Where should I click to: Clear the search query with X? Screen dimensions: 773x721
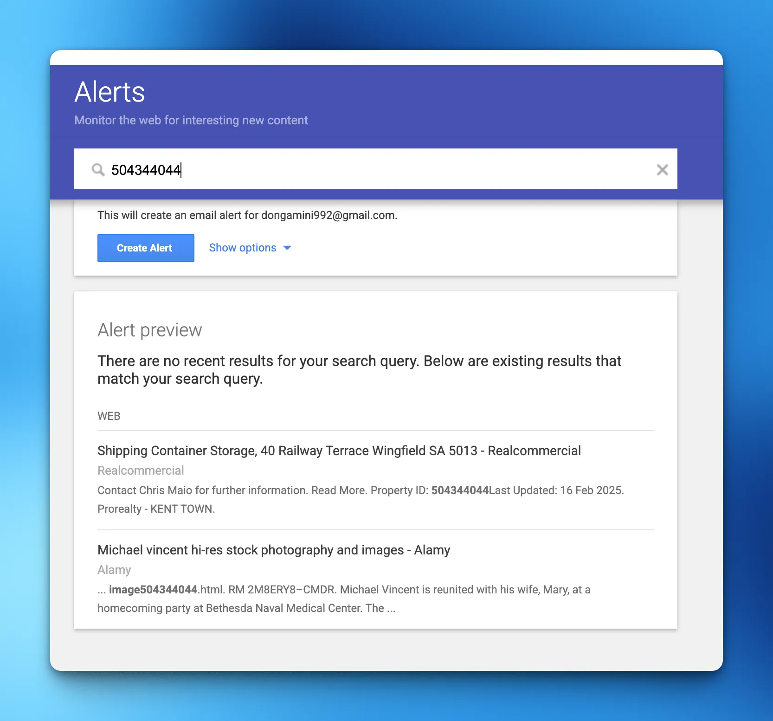click(x=662, y=170)
